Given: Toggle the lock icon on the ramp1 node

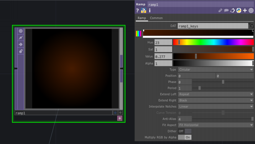Looking at the screenshot, I should (21, 51).
